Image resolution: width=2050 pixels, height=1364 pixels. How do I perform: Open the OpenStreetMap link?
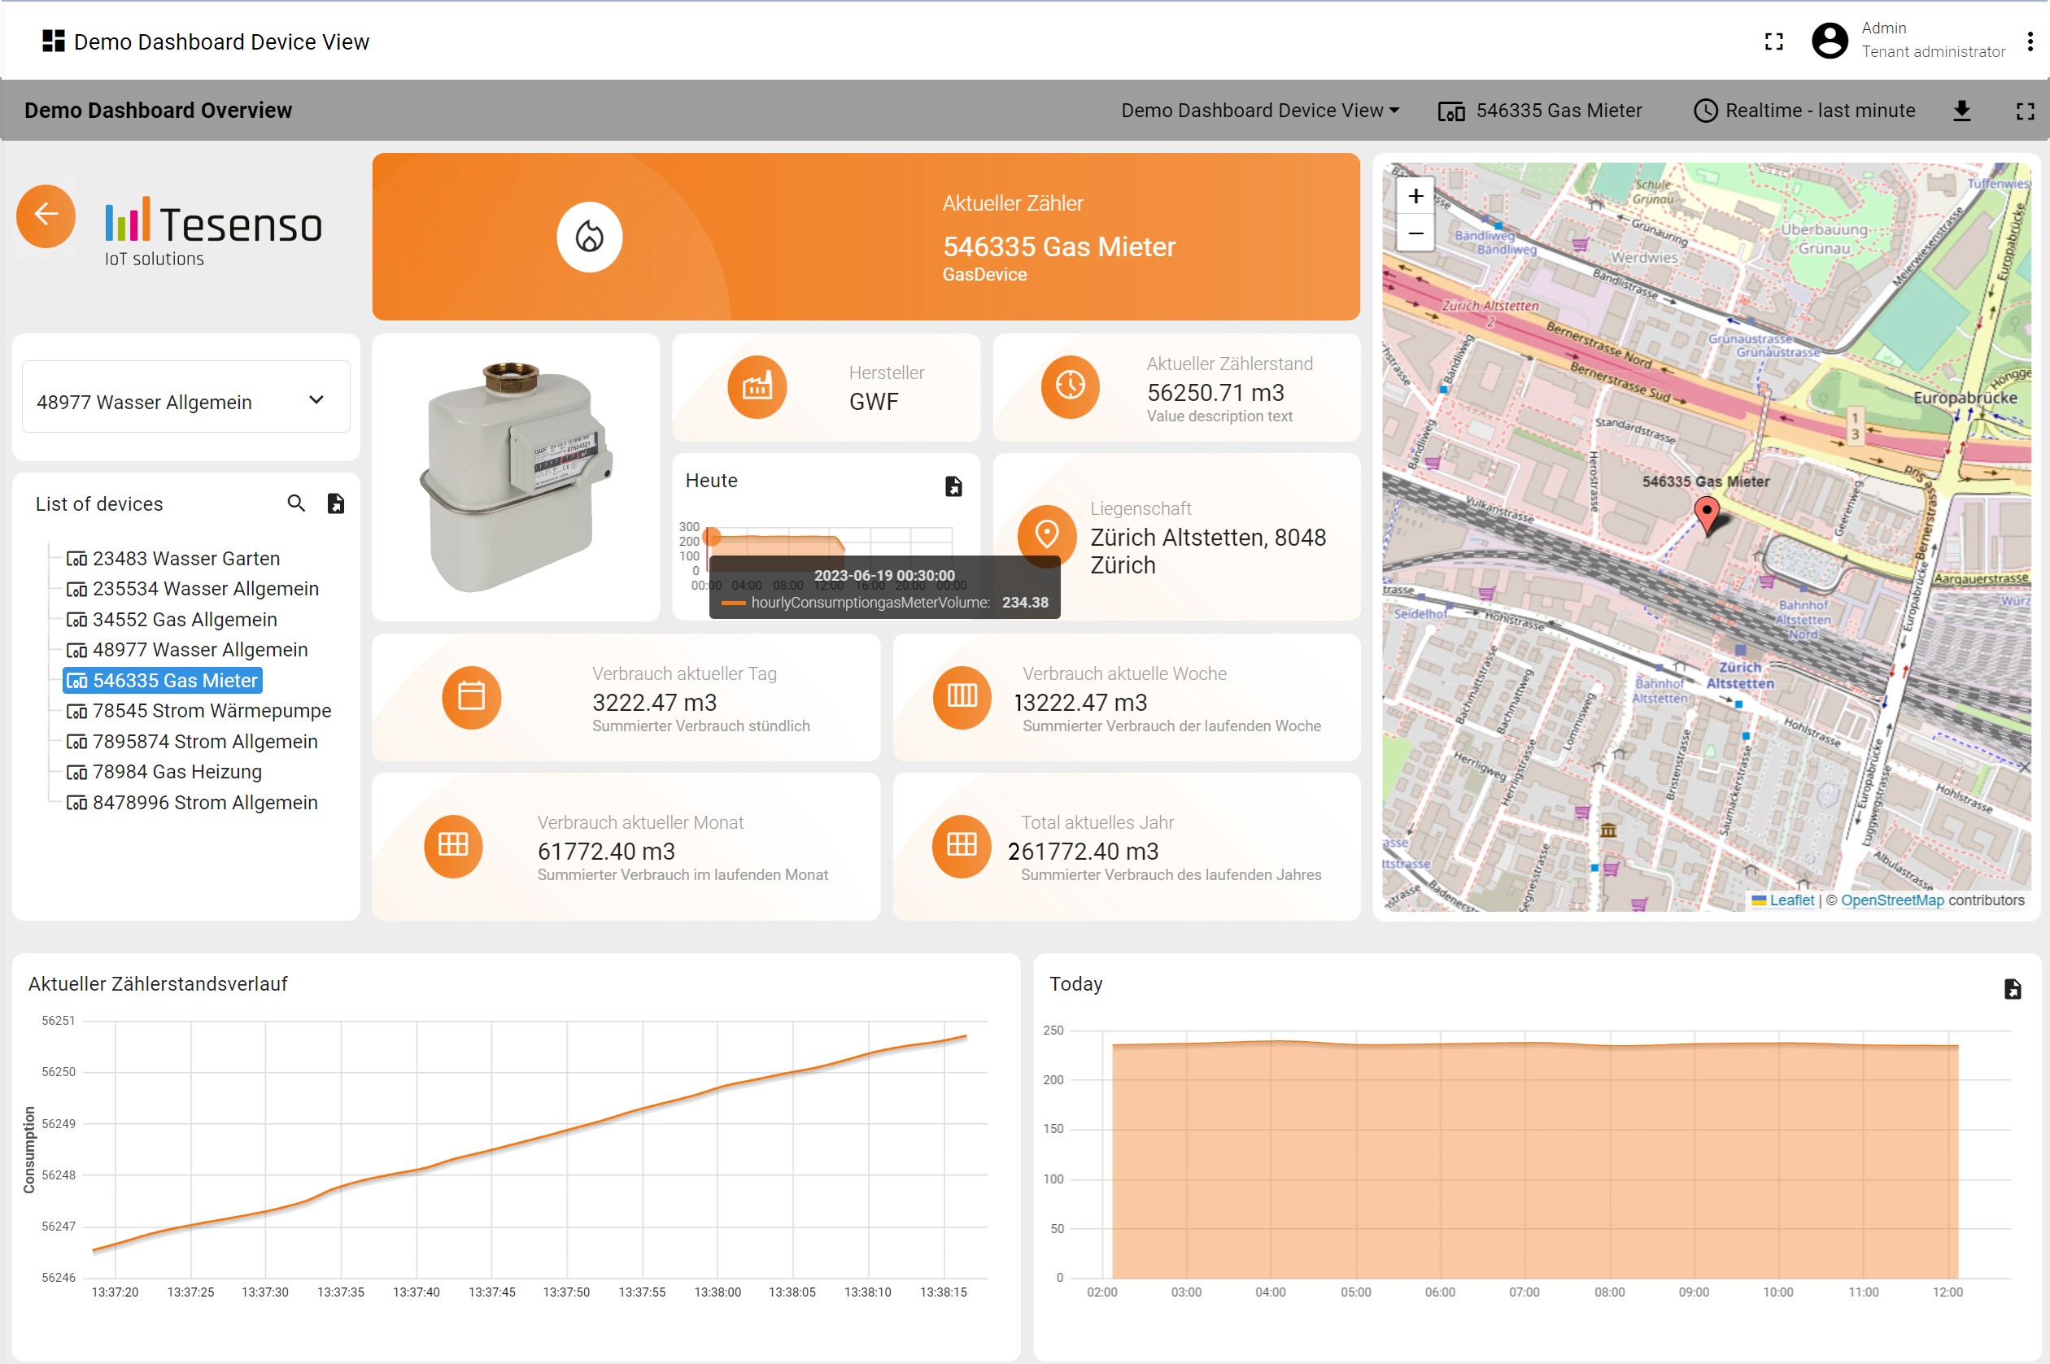(1891, 900)
